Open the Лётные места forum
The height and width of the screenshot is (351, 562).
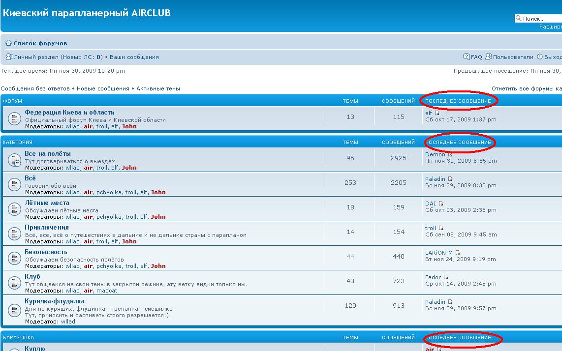pos(47,203)
